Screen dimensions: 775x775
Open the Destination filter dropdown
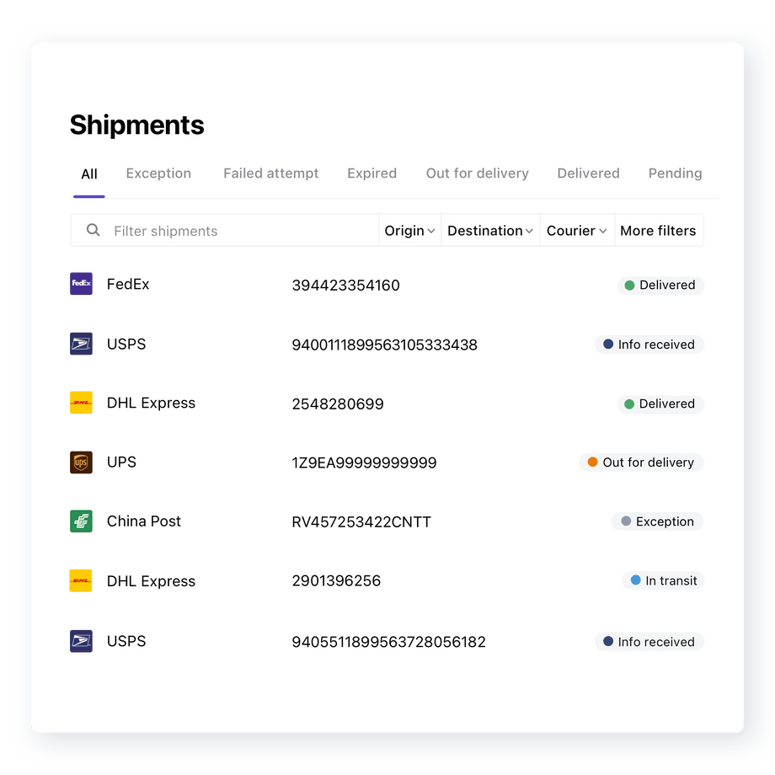click(x=490, y=231)
